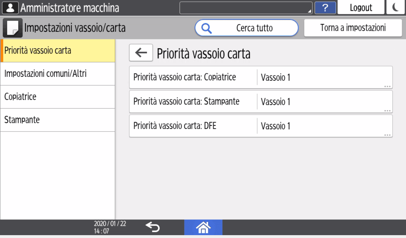406x238 pixels.
Task: Open help with question mark button
Action: tap(325, 8)
